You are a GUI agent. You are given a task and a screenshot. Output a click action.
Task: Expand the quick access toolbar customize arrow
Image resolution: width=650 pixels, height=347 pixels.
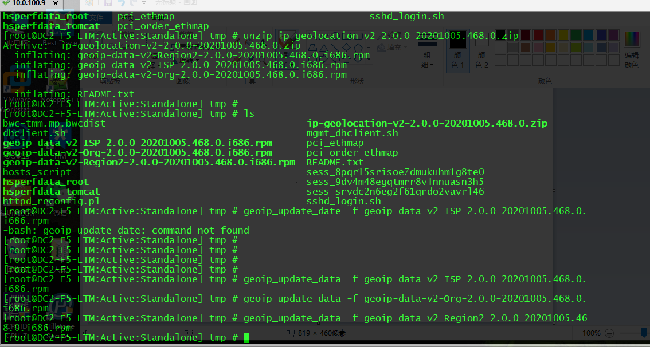144,3
